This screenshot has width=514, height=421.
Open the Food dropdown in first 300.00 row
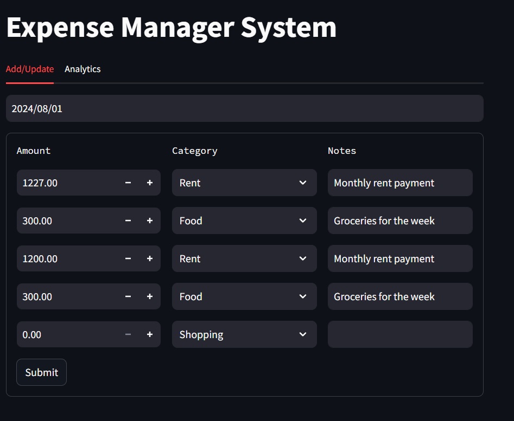244,221
